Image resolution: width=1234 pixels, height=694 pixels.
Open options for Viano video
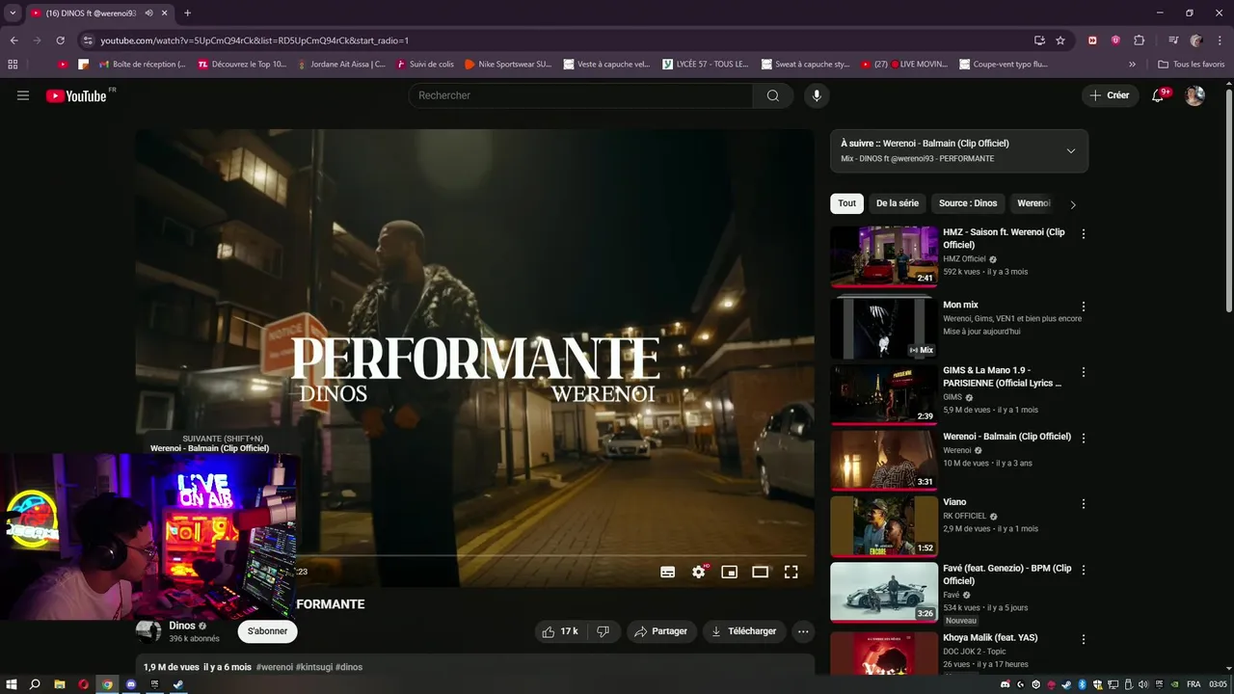click(1084, 503)
